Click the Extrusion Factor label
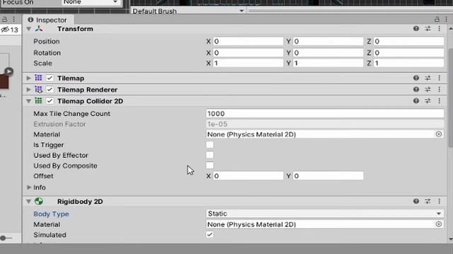453x254 pixels. [59, 124]
